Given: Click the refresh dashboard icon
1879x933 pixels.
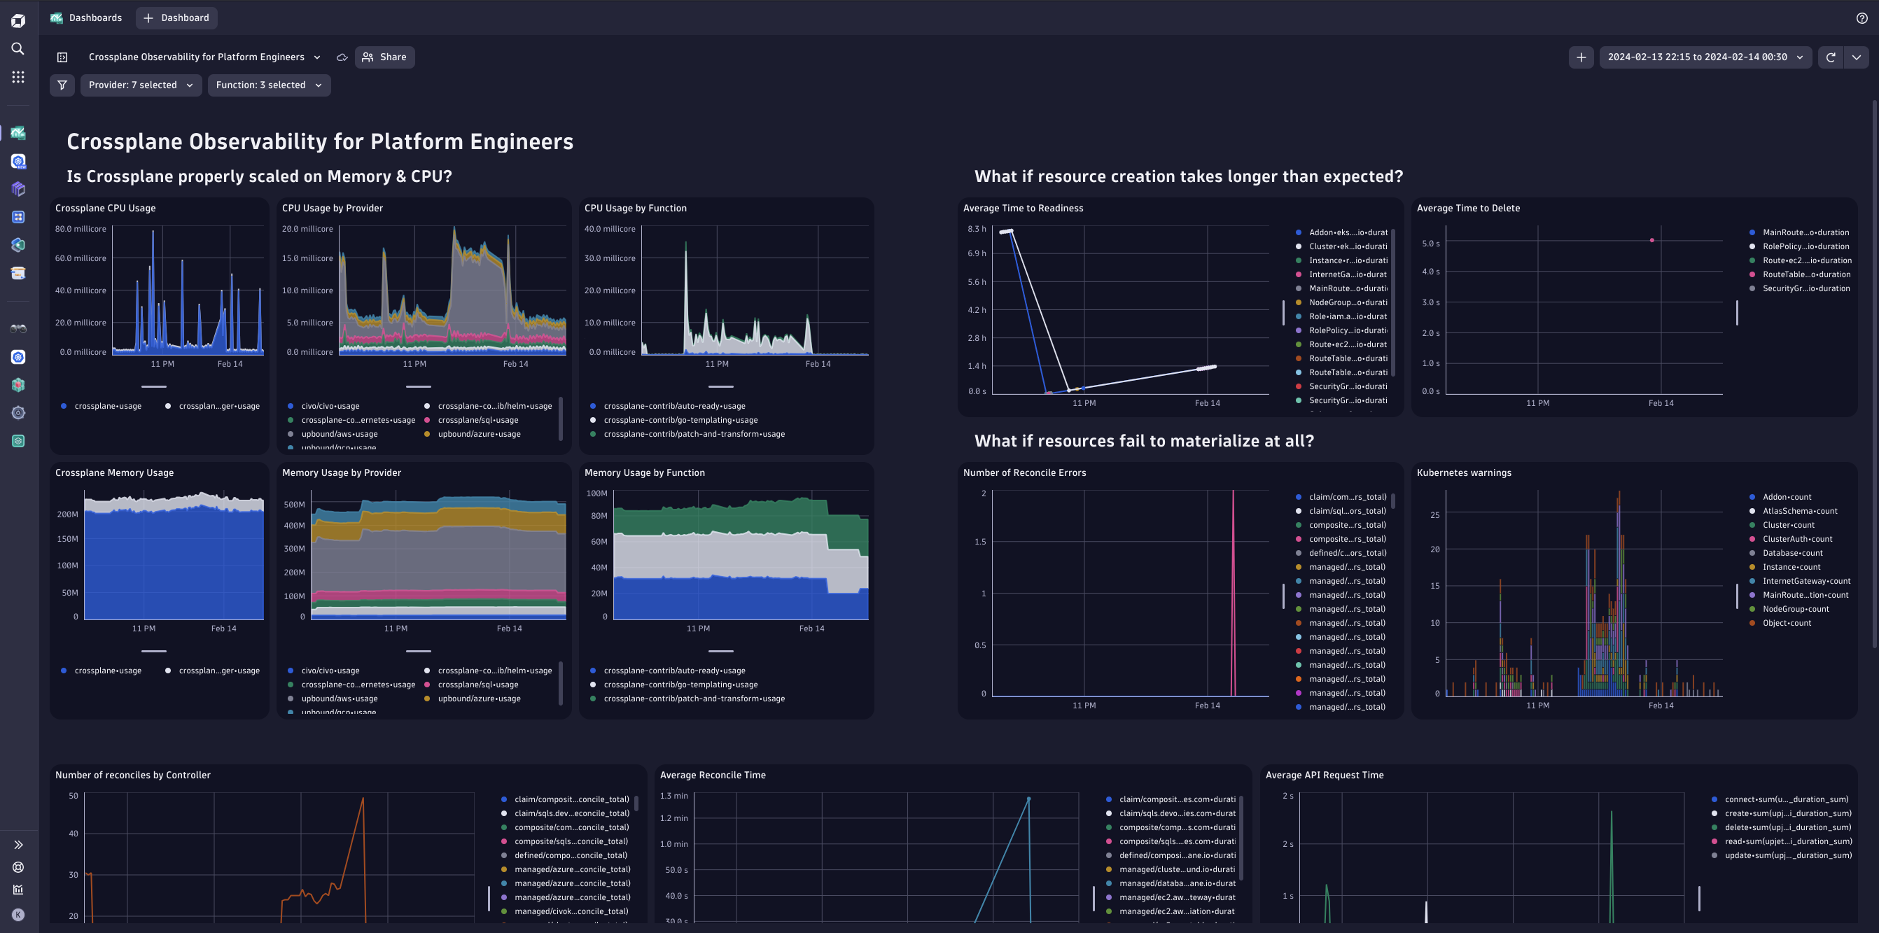Looking at the screenshot, I should coord(1830,57).
